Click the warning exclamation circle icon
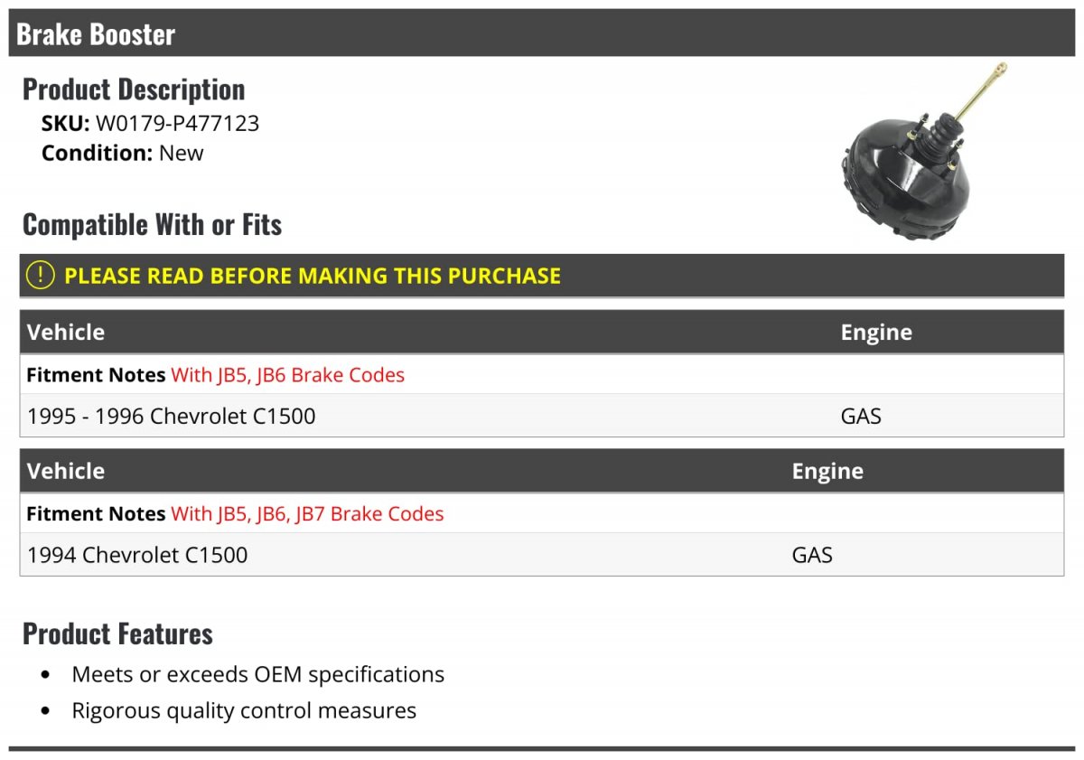Image resolution: width=1084 pixels, height=760 pixels. point(41,276)
